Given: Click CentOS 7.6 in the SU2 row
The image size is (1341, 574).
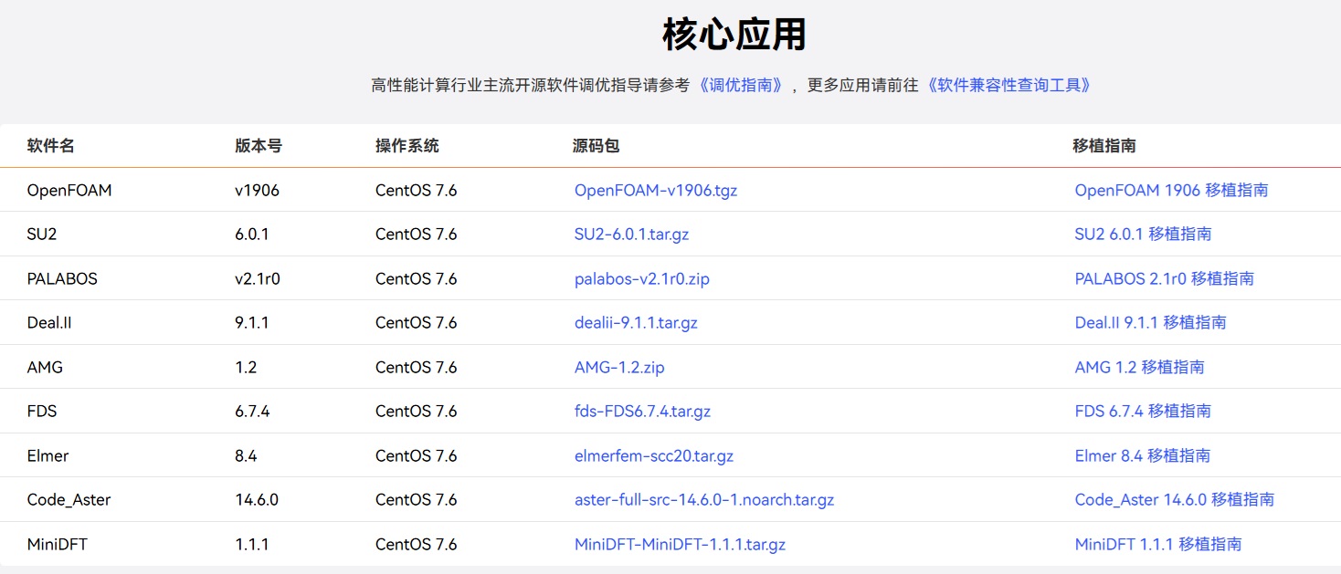Looking at the screenshot, I should point(416,234).
